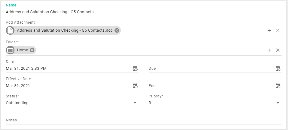Click the Home folder chip

22,50
